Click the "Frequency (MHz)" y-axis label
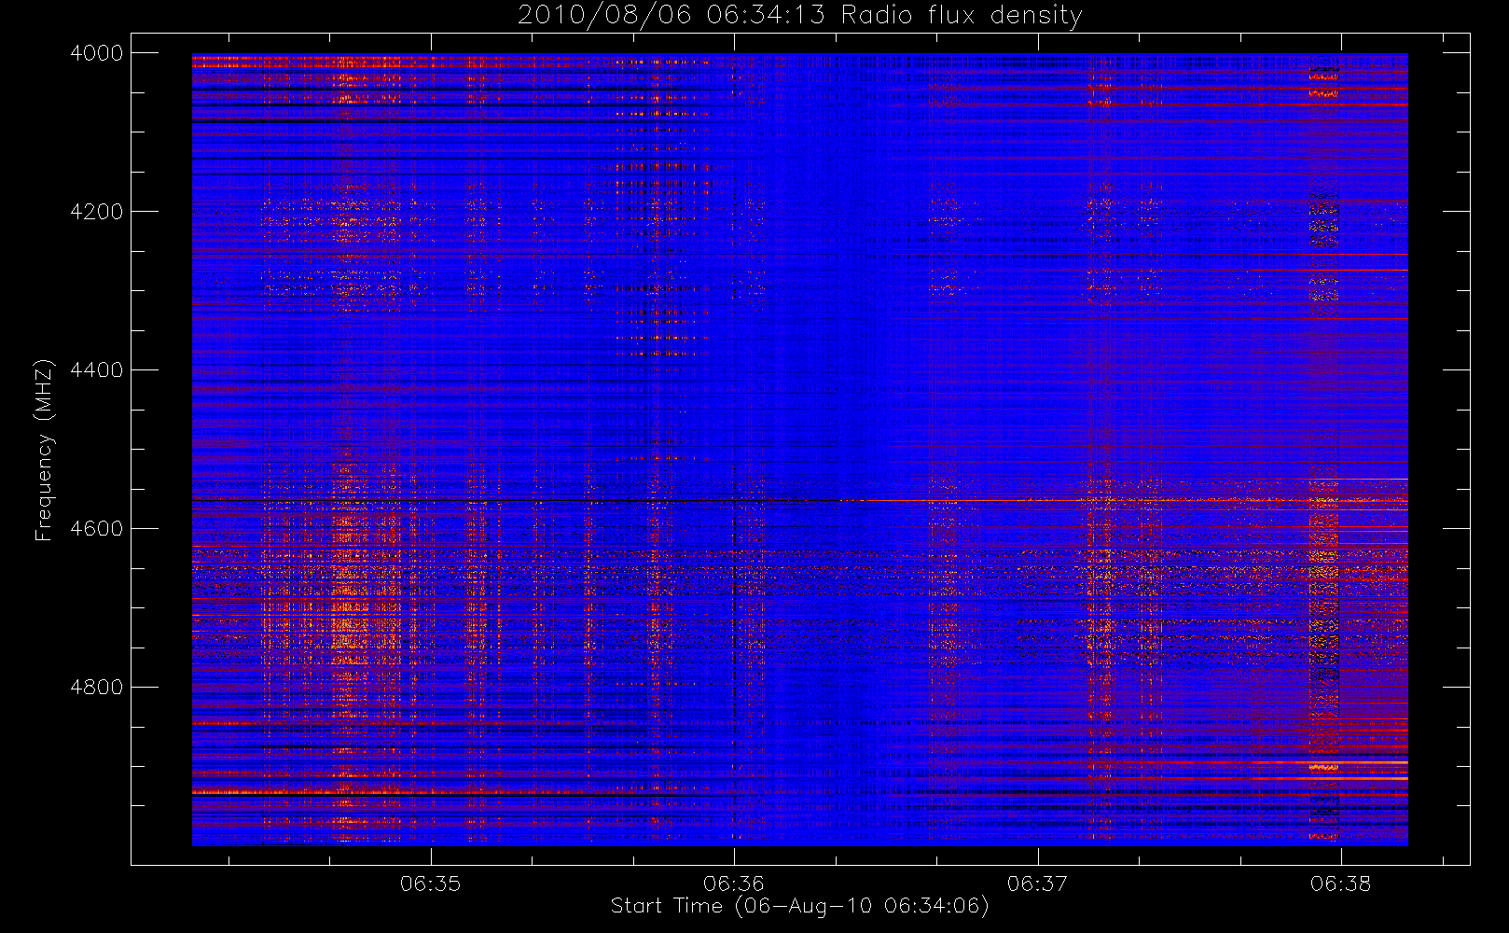Viewport: 1509px width, 933px height. tap(43, 450)
